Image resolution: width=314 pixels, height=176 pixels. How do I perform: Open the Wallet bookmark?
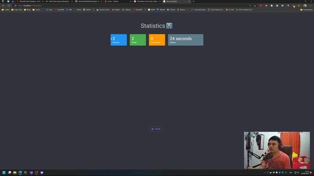152,10
